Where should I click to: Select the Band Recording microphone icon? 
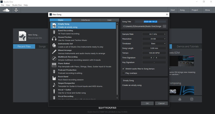tap(54, 32)
